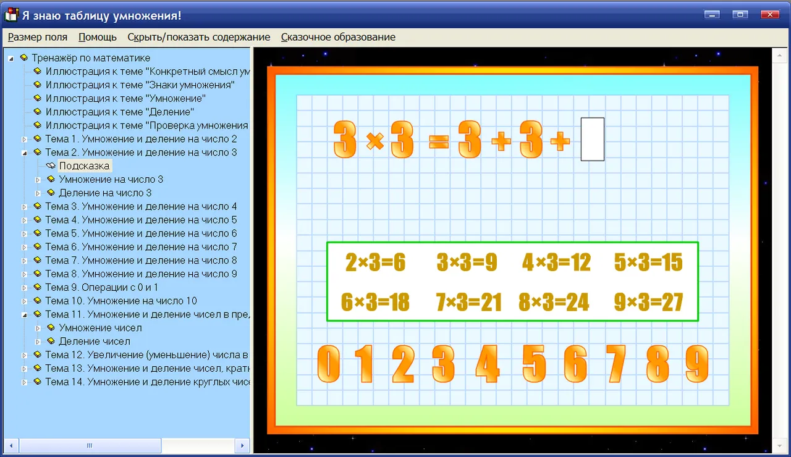This screenshot has height=457, width=791.
Task: Expand Деление на число 3 node arrow
Action: (x=38, y=193)
